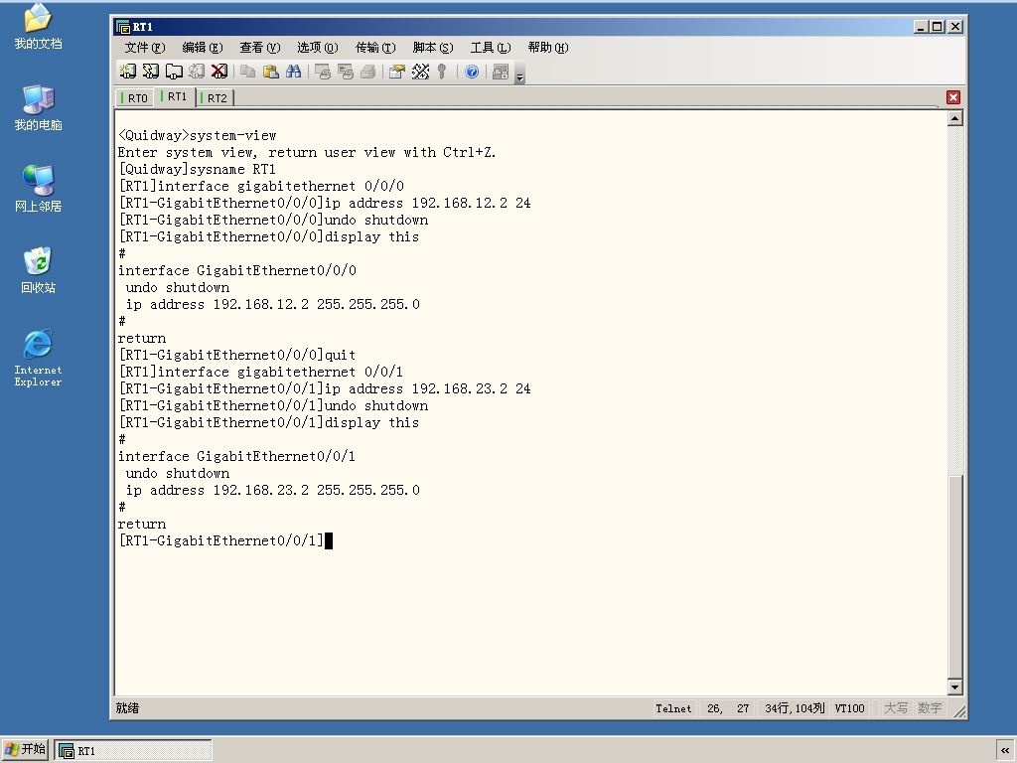The height and width of the screenshot is (763, 1017).
Task: Click the status bar resize grip
Action: [x=960, y=711]
